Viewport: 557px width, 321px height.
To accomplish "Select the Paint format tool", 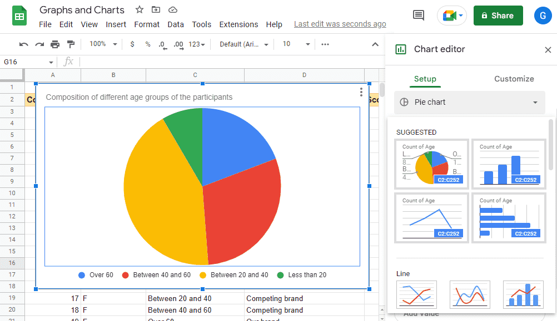I will (x=70, y=43).
